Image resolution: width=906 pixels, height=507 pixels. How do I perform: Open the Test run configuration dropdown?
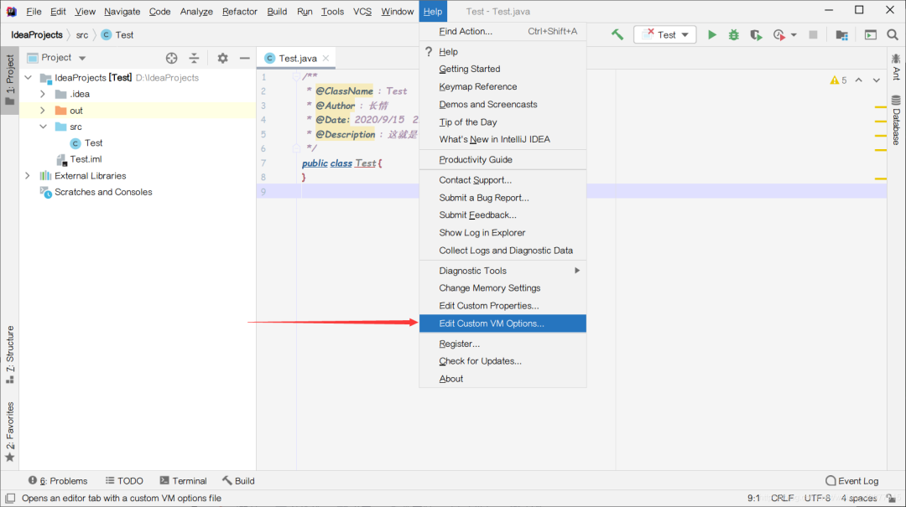tap(665, 34)
